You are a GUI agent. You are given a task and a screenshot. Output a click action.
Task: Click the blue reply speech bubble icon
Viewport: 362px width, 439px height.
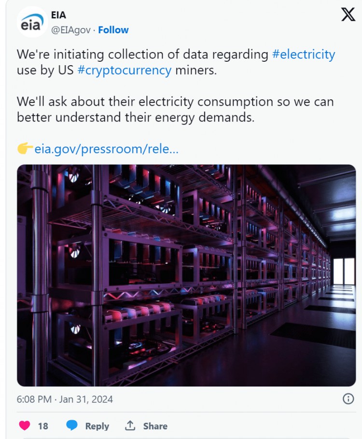point(72,425)
